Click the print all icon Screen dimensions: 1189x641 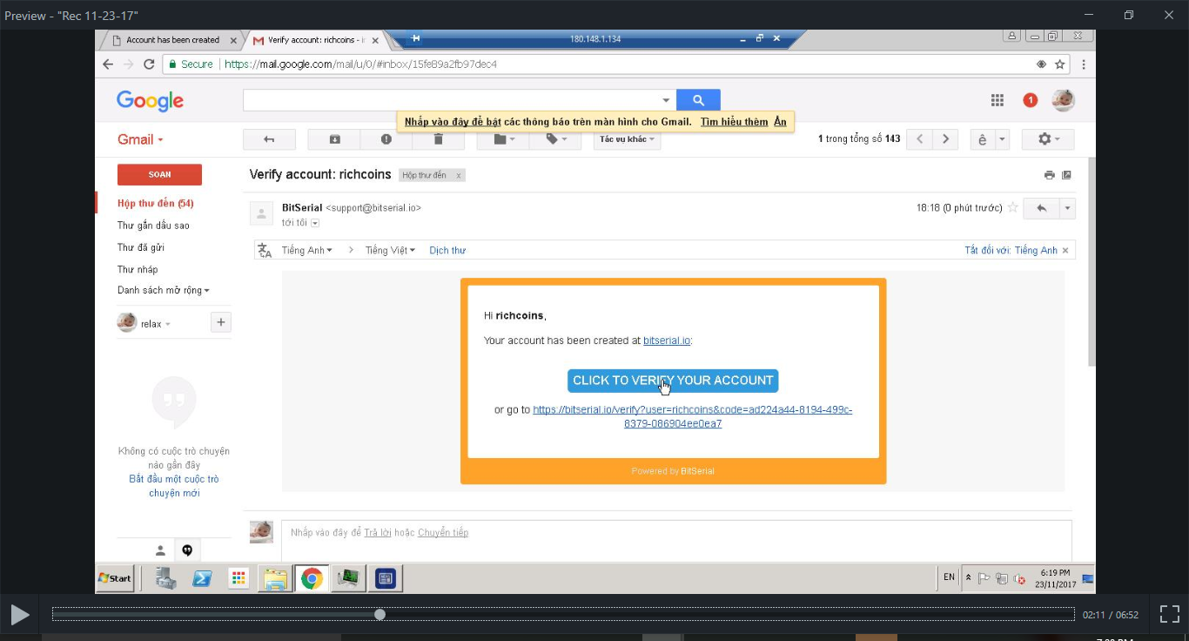tap(1049, 175)
